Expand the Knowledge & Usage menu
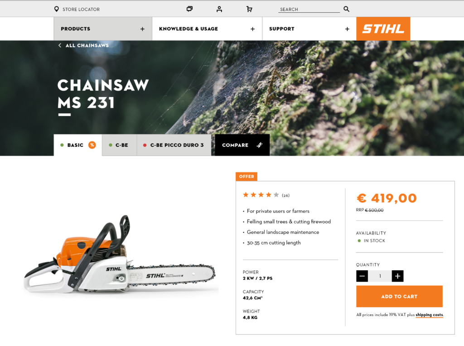464x346 pixels. click(207, 29)
